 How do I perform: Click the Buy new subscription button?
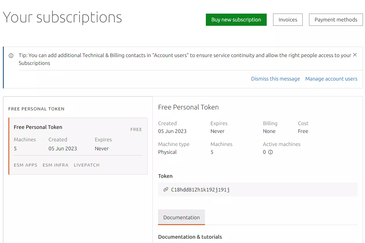point(236,20)
